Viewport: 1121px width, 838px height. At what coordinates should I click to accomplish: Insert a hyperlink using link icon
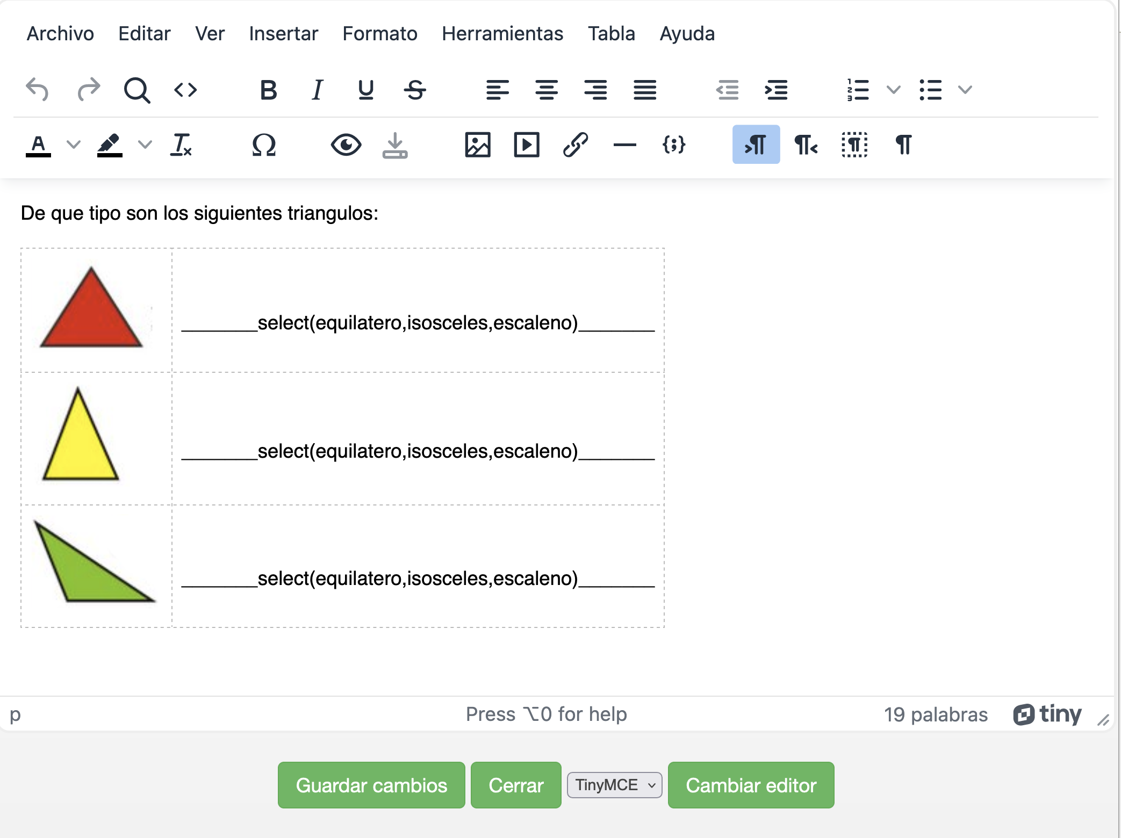(x=576, y=145)
